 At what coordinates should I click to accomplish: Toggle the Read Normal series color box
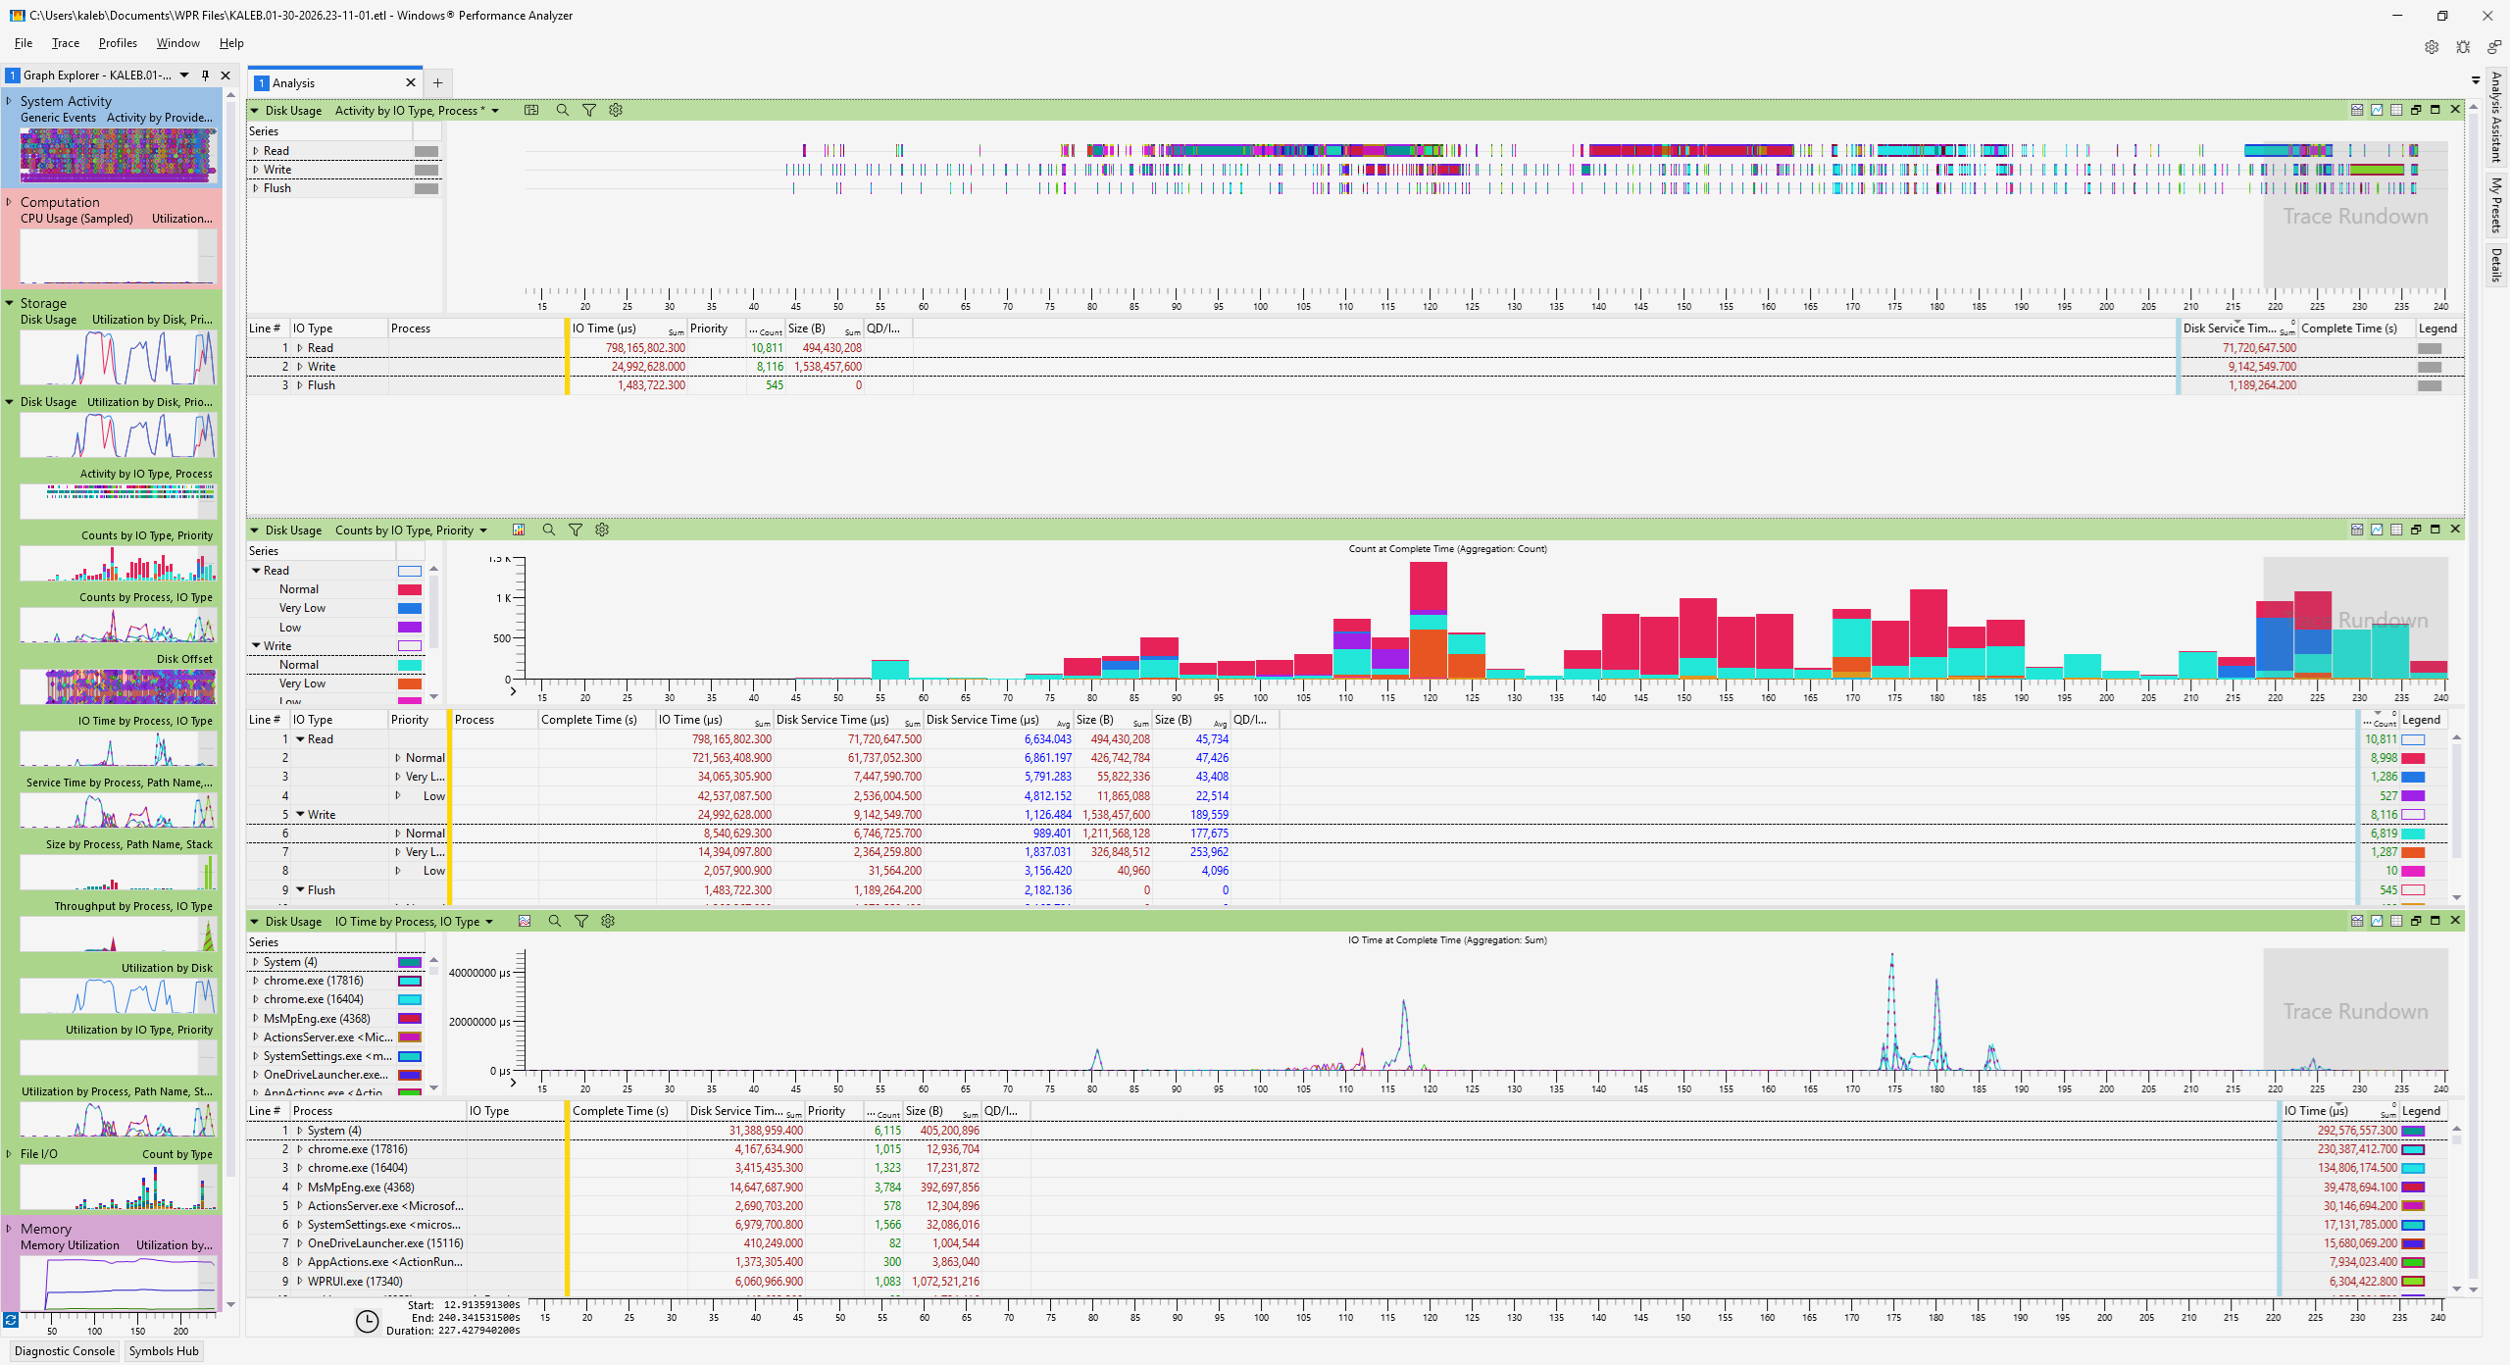coord(409,590)
